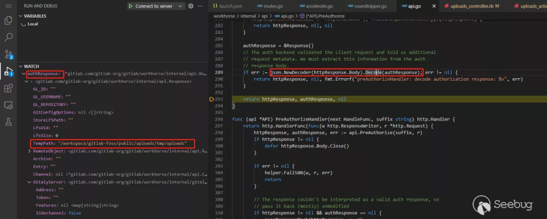
Task: Open the Explorer view in activity bar
Action: (x=8, y=21)
